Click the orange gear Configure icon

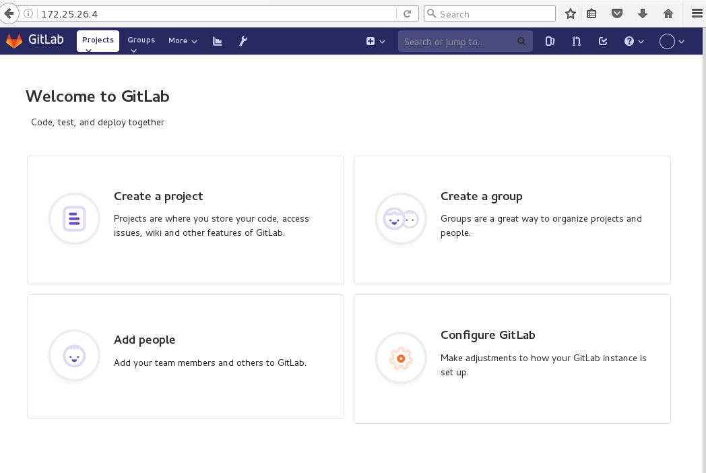pyautogui.click(x=401, y=358)
